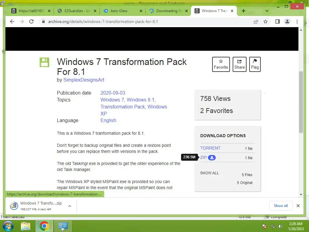Click the Chrome taskbar icon
Viewport: 309px width, 232px height.
[44, 226]
